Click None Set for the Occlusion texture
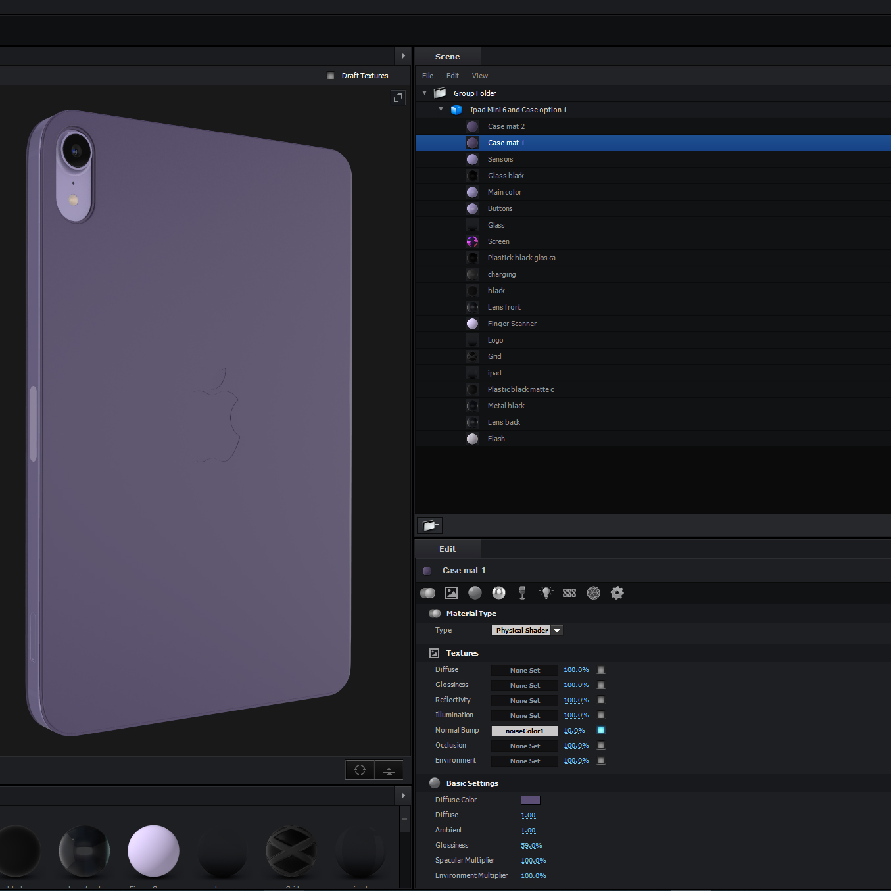The height and width of the screenshot is (891, 891). 525,746
